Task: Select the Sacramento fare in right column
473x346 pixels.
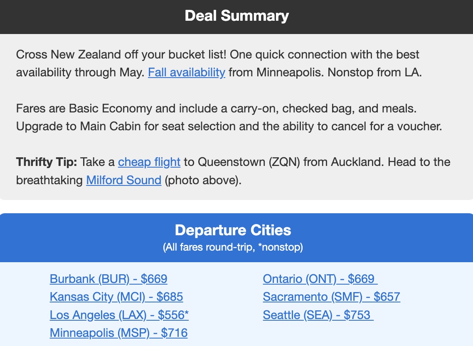Action: point(331,297)
